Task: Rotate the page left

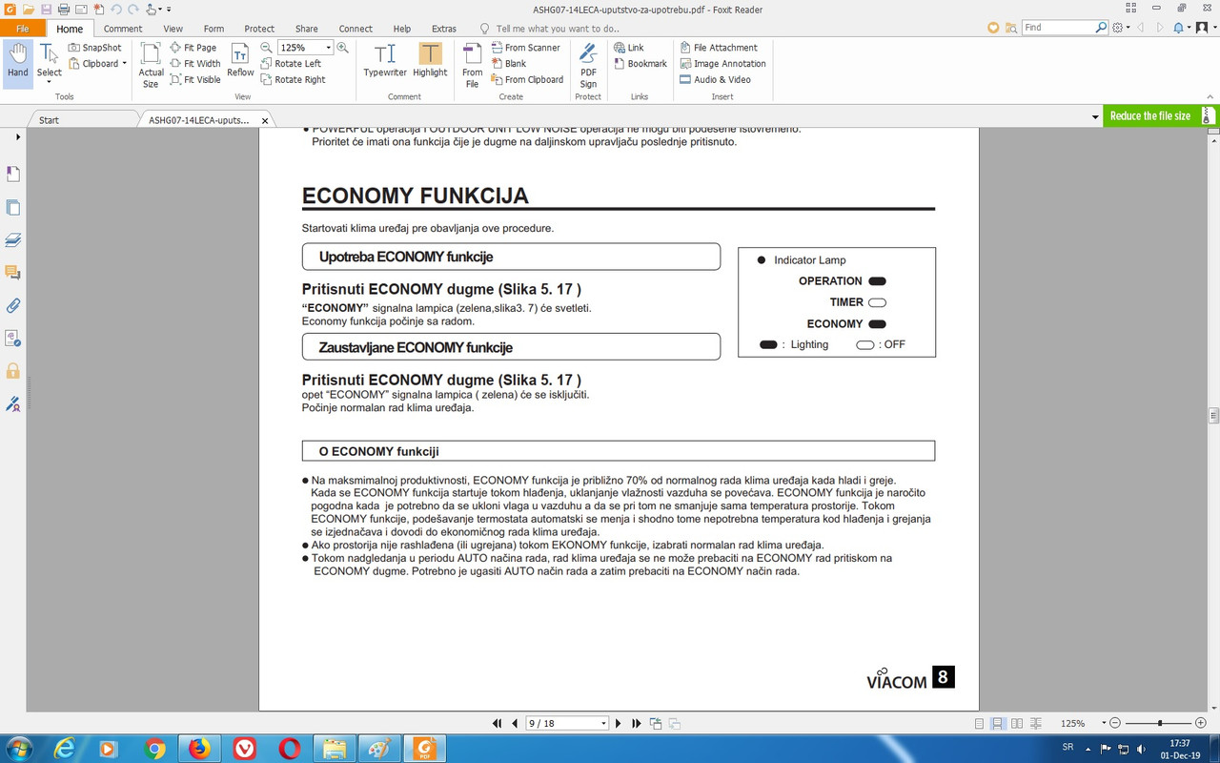Action: (291, 64)
